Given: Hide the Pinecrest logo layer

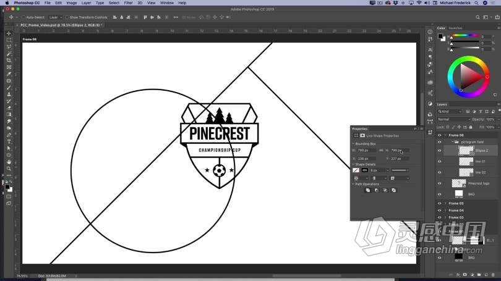Looking at the screenshot, I should [440, 183].
